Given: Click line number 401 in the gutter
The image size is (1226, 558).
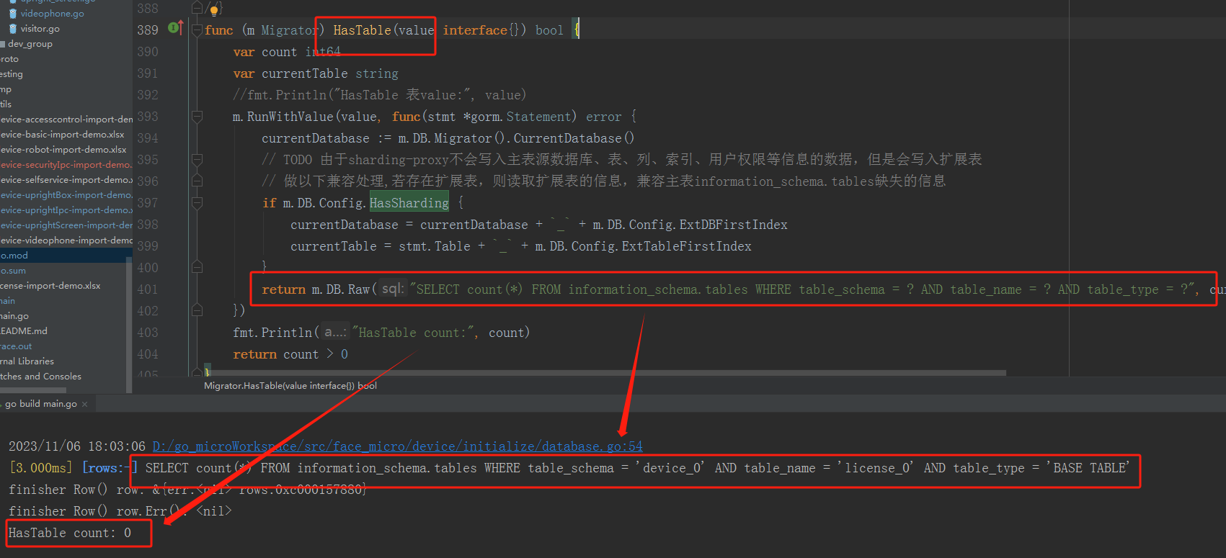Looking at the screenshot, I should click(148, 289).
